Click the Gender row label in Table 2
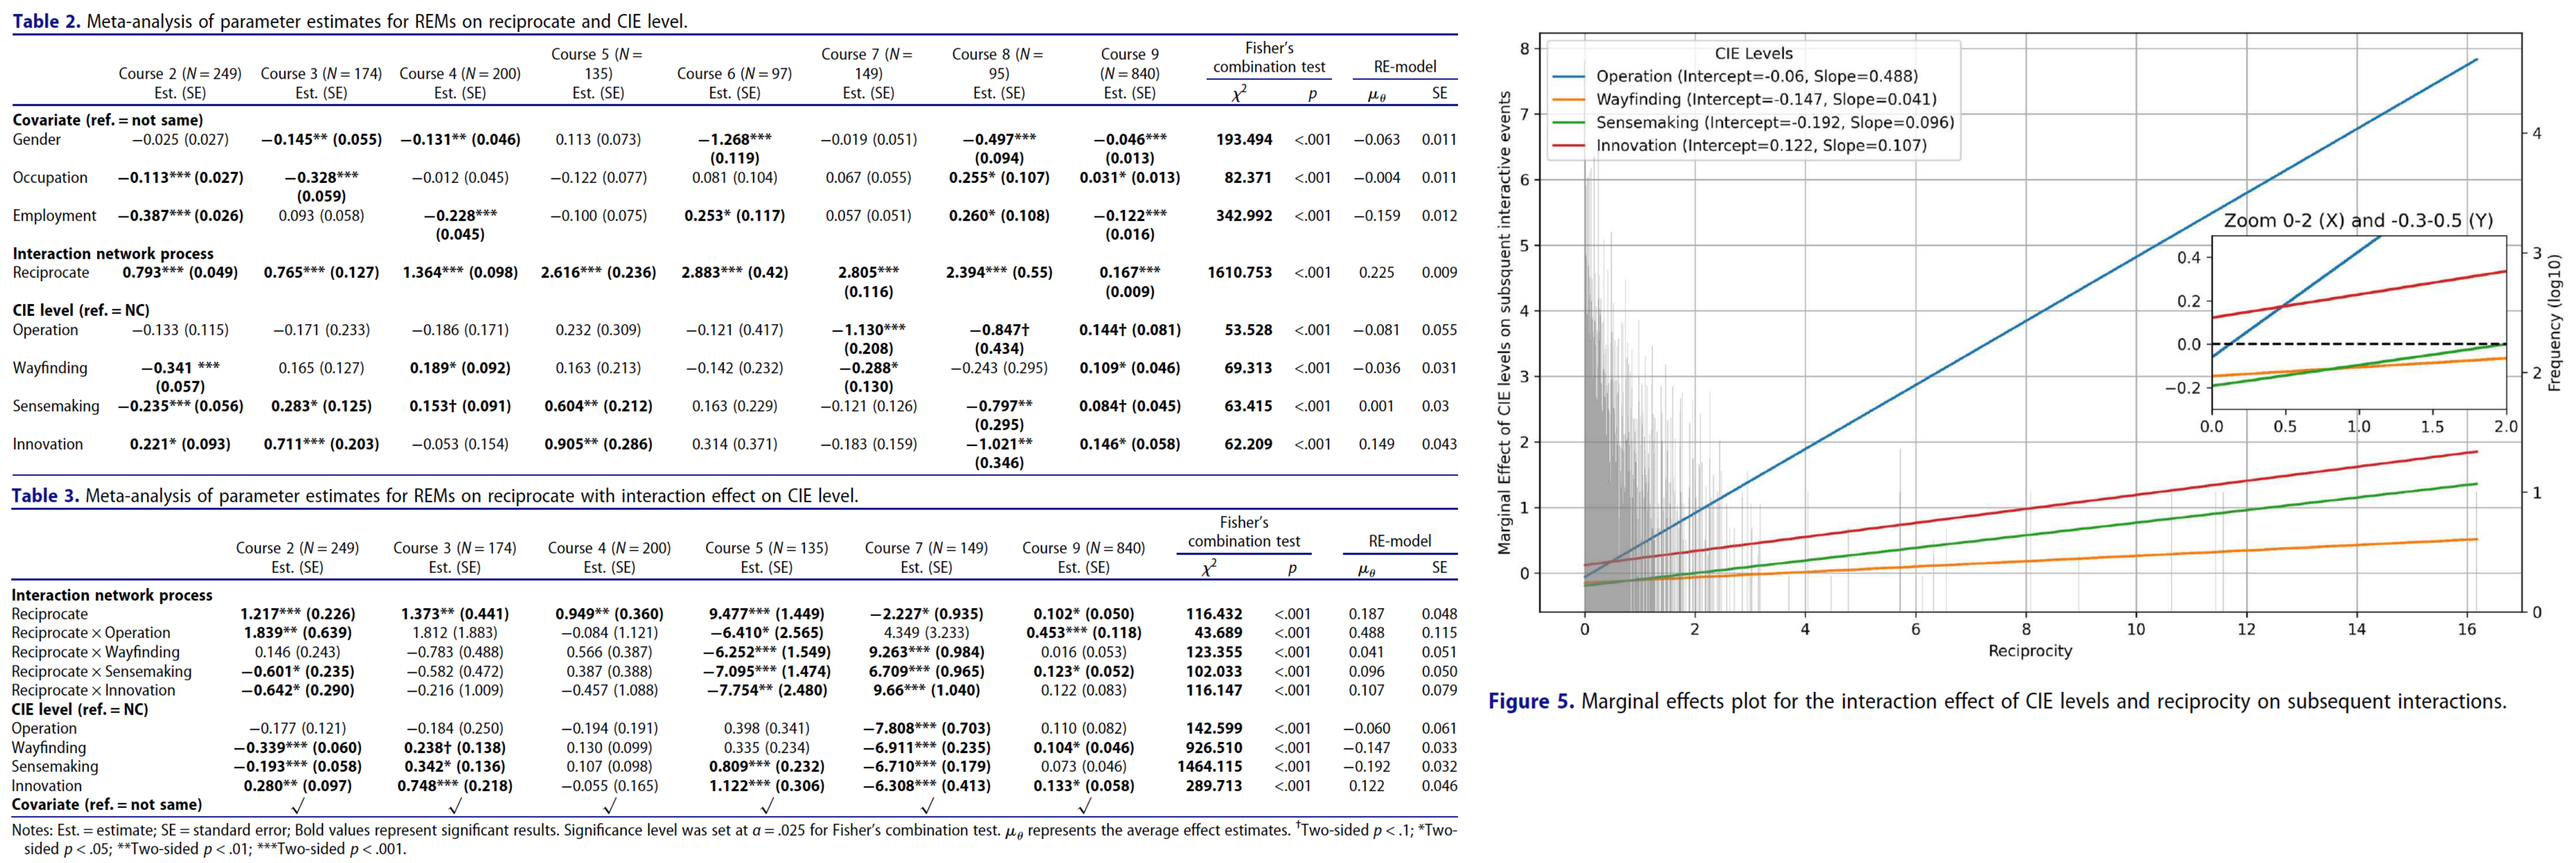 pos(37,139)
